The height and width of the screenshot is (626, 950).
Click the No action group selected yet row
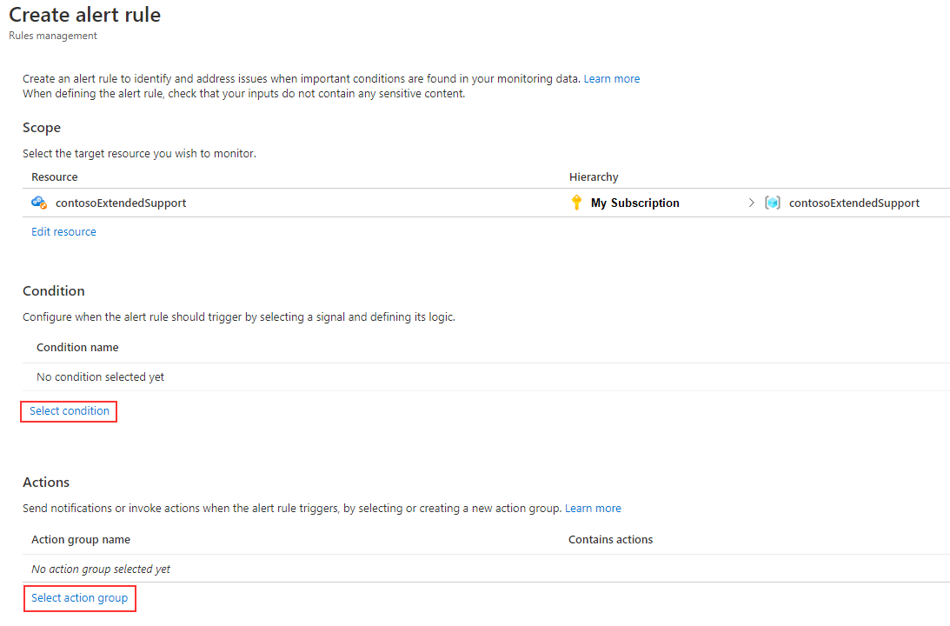[486, 569]
